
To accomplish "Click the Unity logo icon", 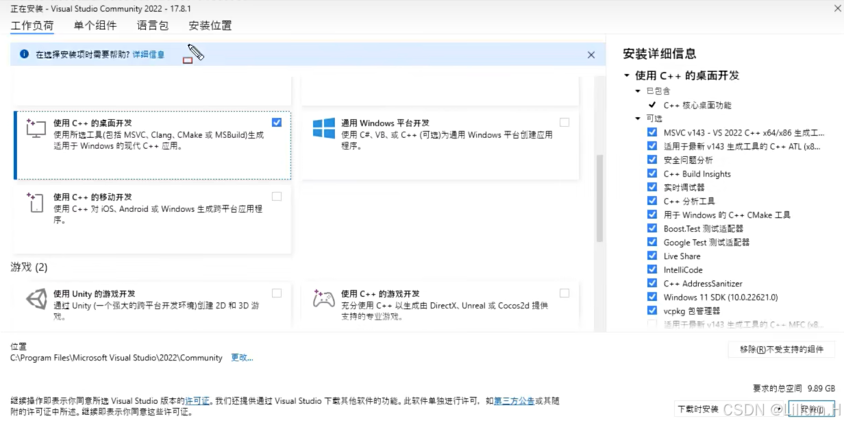I will pyautogui.click(x=36, y=299).
